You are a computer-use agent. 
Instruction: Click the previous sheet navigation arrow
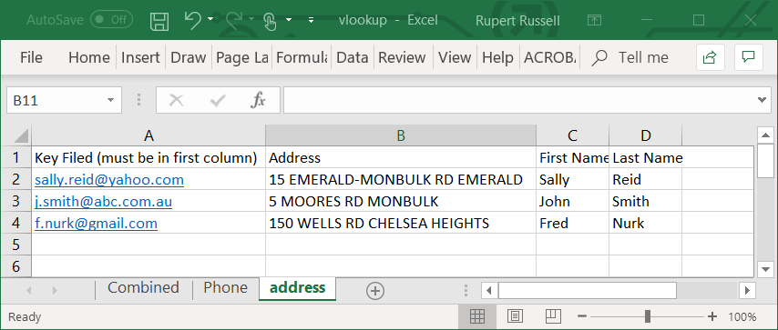[29, 290]
